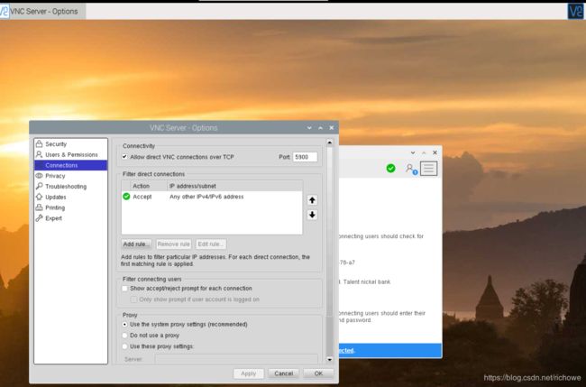The image size is (586, 387).
Task: Toggle Only show prompt if user logged on
Action: (133, 299)
